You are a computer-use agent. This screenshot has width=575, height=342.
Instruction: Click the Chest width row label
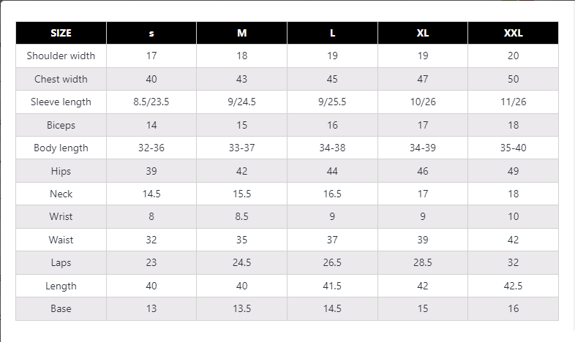point(61,79)
